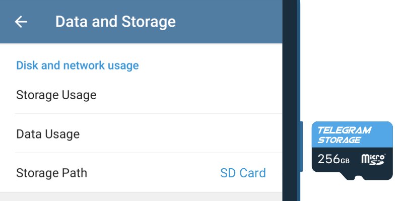Select the Disk and network usage header

pos(78,65)
